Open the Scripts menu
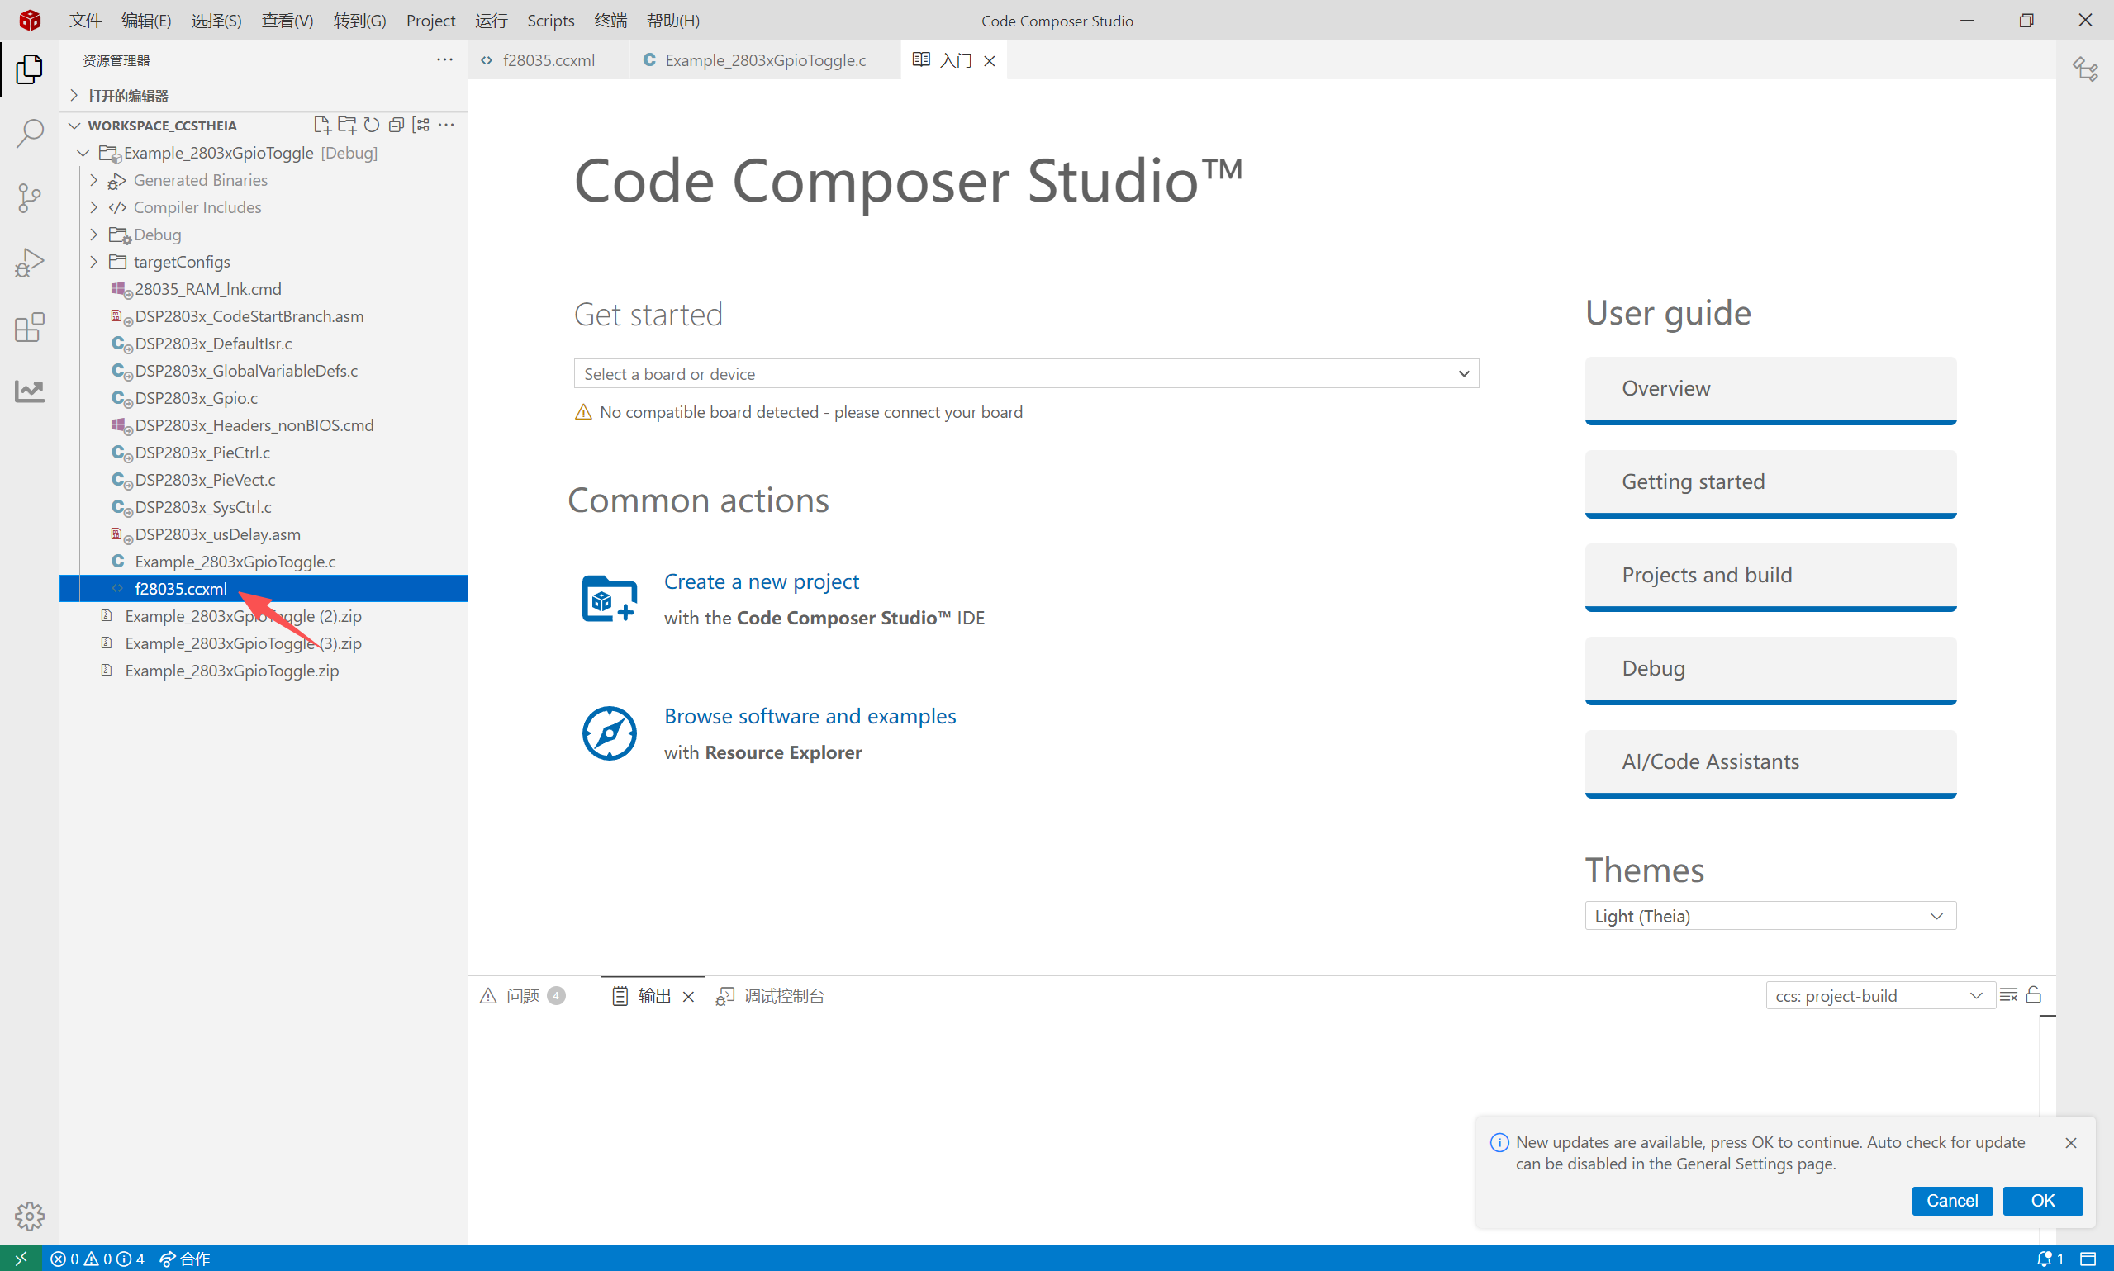2114x1271 pixels. tap(550, 20)
